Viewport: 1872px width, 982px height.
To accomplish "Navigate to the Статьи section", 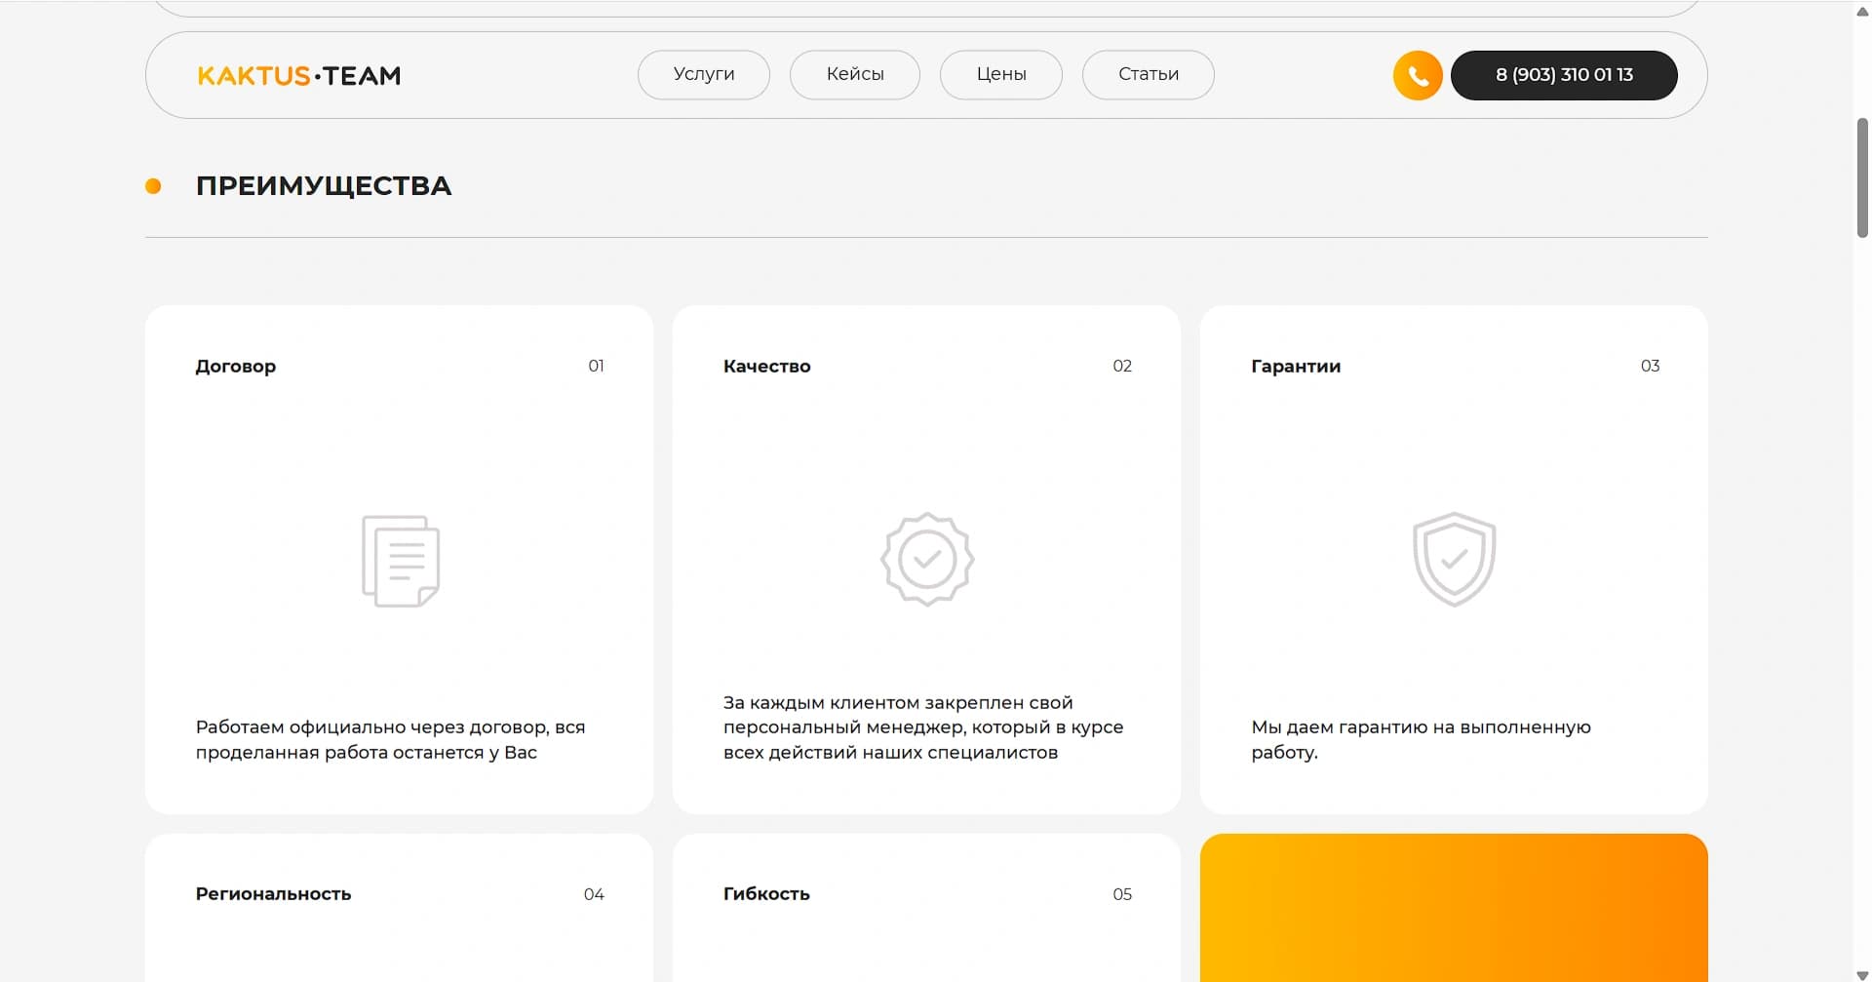I will pos(1148,75).
